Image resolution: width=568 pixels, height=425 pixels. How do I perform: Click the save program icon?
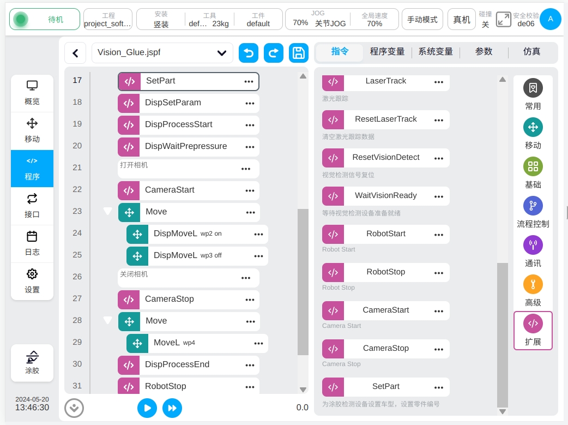pyautogui.click(x=298, y=53)
